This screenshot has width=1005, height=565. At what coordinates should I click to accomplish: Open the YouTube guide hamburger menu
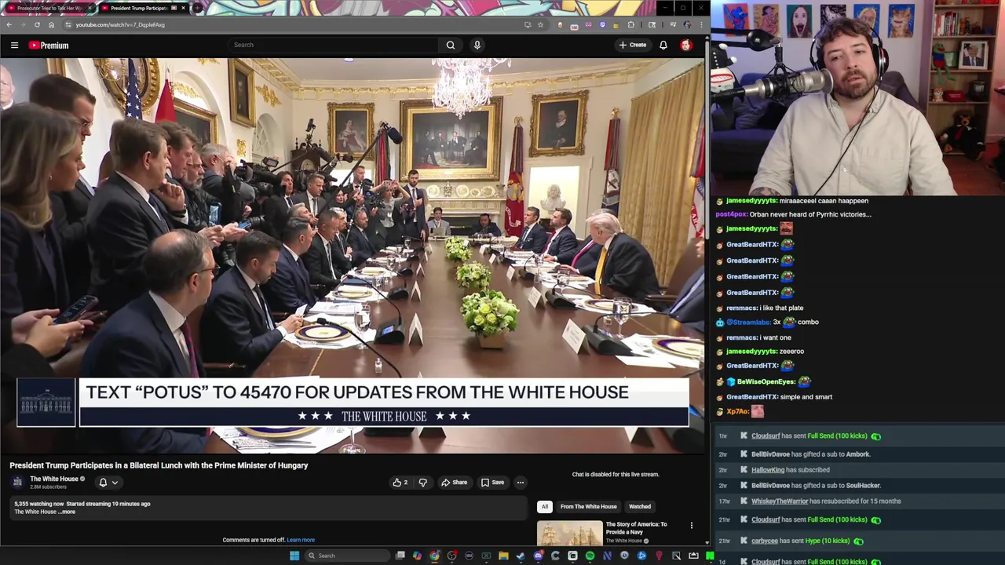(x=14, y=46)
